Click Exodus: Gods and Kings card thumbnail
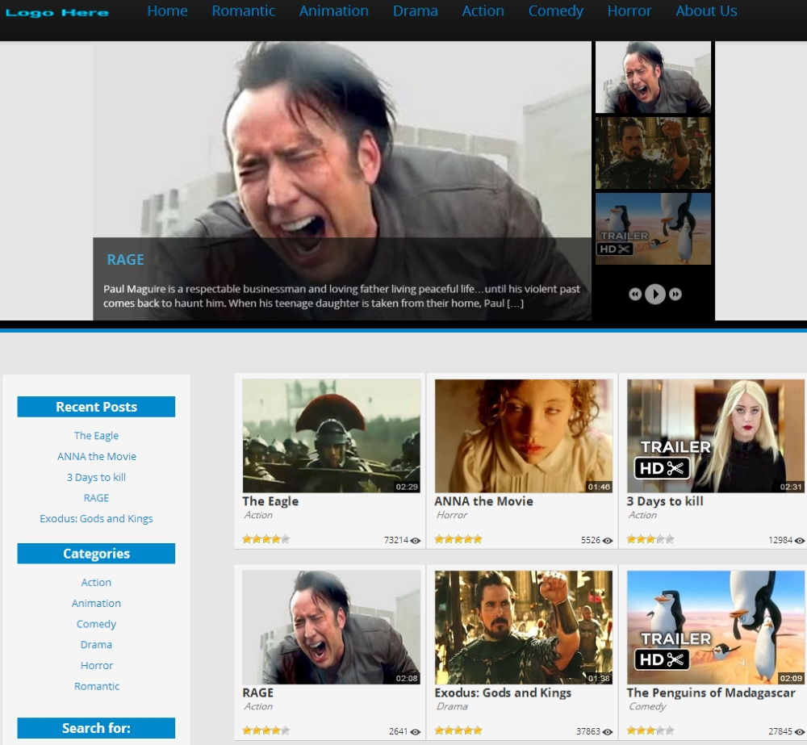The width and height of the screenshot is (807, 745). click(524, 627)
